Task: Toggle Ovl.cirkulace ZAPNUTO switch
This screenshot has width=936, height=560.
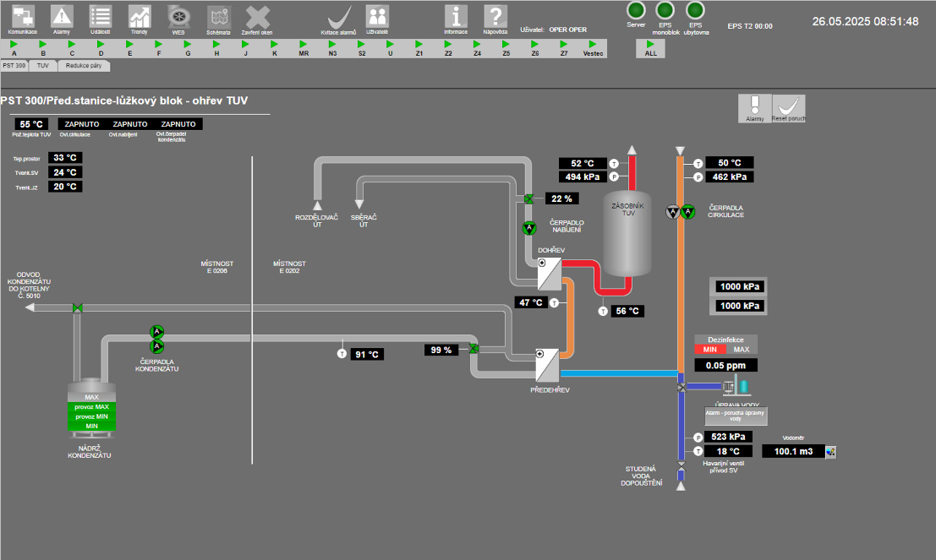Action: coord(82,124)
